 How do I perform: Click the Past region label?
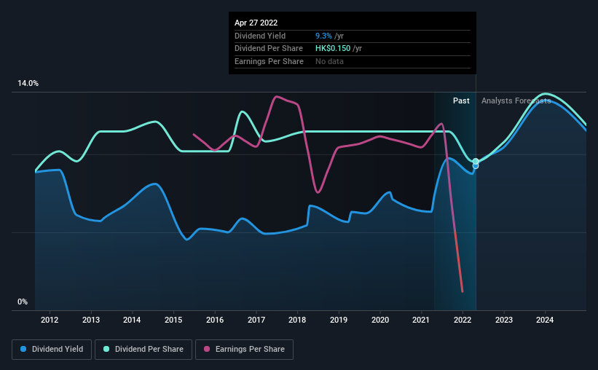tap(461, 101)
